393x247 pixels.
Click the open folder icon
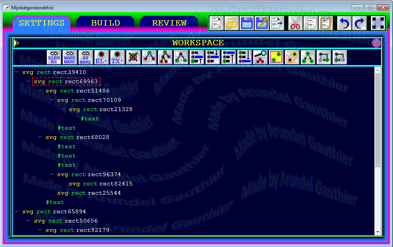tap(232, 23)
